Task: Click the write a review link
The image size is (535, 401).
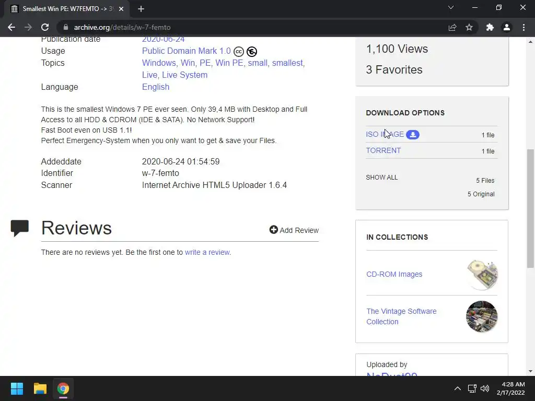Action: pyautogui.click(x=207, y=252)
